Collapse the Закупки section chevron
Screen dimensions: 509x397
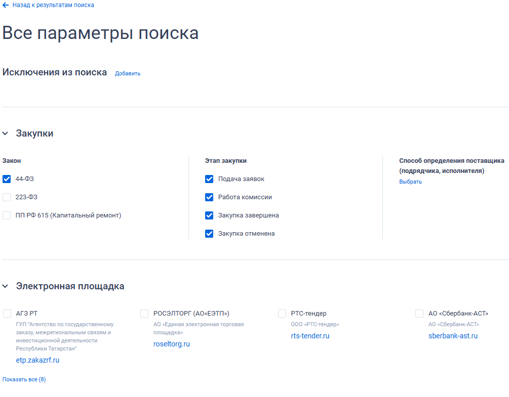5,134
